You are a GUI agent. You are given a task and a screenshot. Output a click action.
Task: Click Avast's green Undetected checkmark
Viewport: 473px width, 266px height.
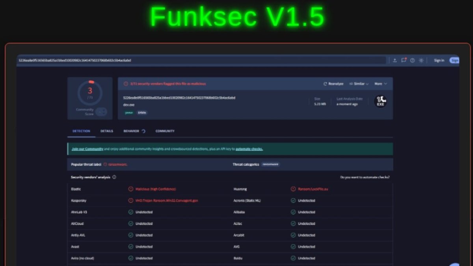(x=130, y=247)
